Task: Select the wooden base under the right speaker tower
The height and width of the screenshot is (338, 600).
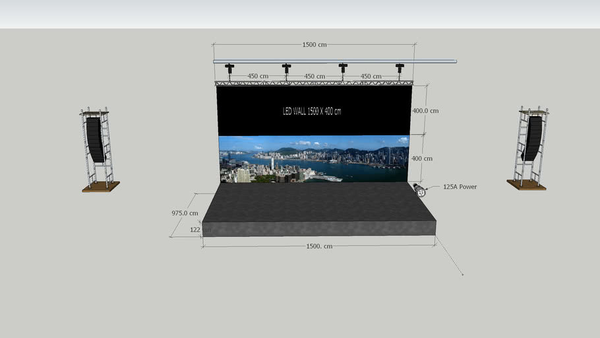Action: [x=526, y=185]
